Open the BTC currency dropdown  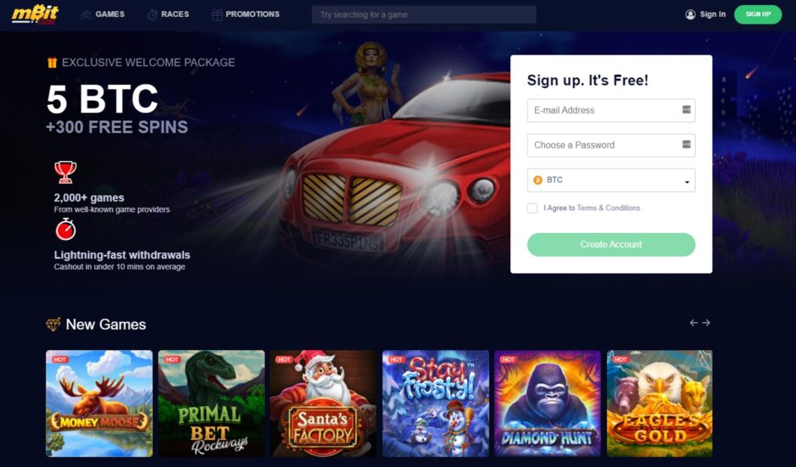click(x=611, y=181)
